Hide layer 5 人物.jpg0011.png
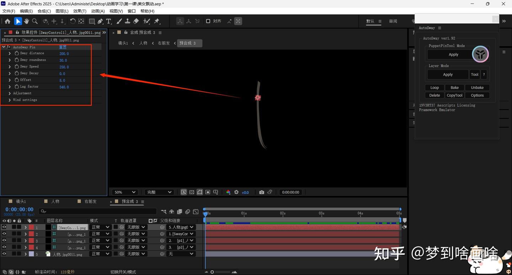The height and width of the screenshot is (275, 512). pos(4,254)
